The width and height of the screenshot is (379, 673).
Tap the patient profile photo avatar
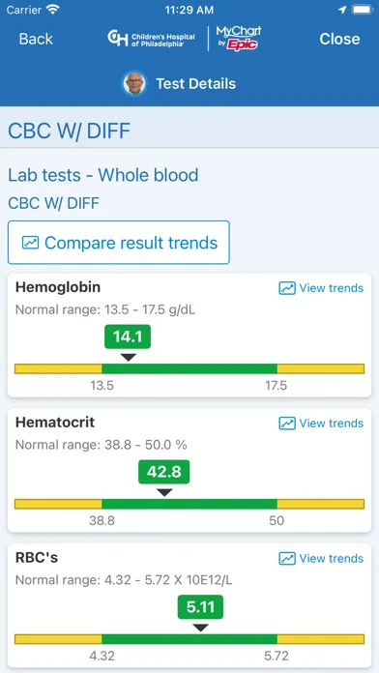pos(135,83)
